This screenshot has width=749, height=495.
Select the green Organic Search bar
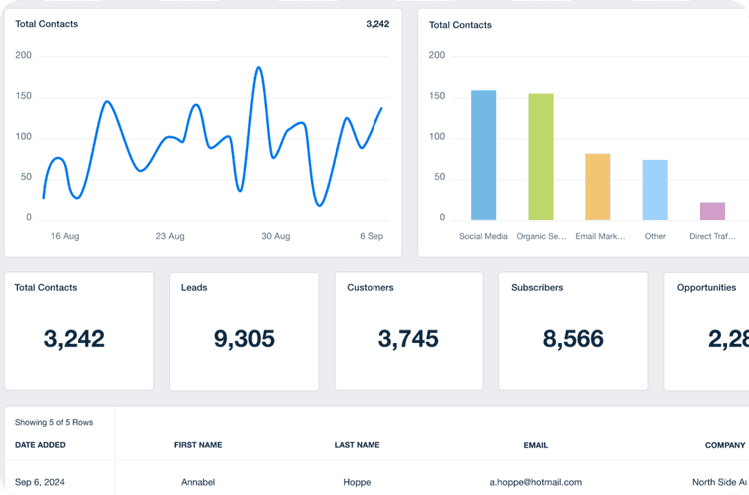coord(540,157)
